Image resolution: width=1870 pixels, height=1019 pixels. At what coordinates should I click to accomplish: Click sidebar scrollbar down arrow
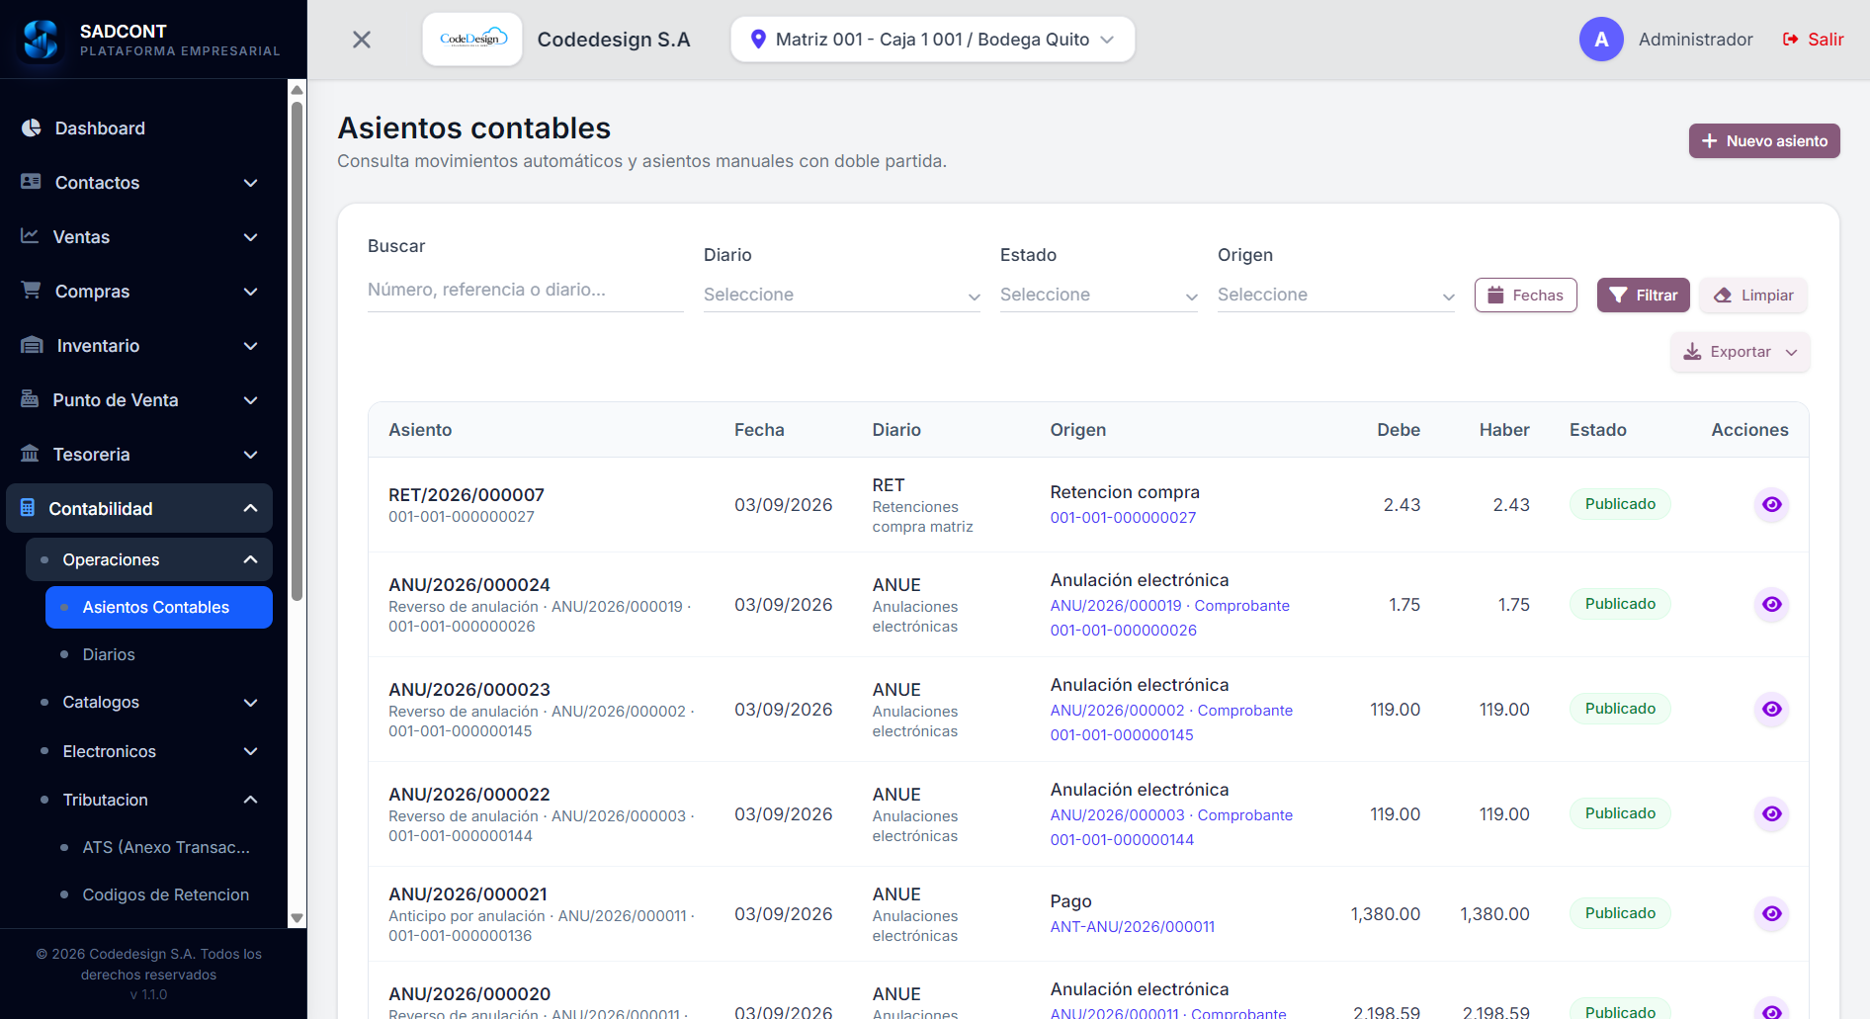(297, 918)
